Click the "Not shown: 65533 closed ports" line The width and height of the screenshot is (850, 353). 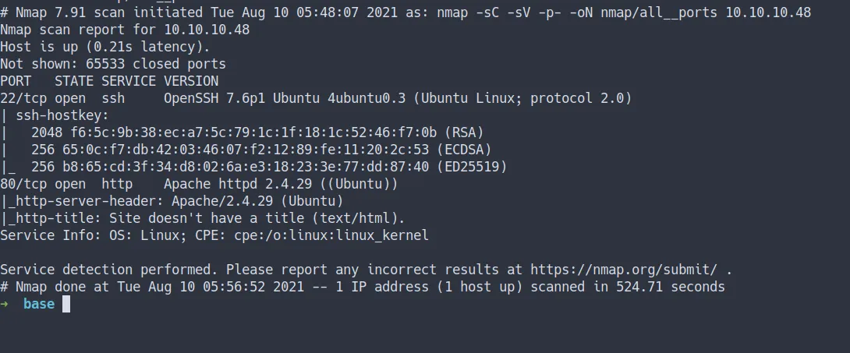113,64
